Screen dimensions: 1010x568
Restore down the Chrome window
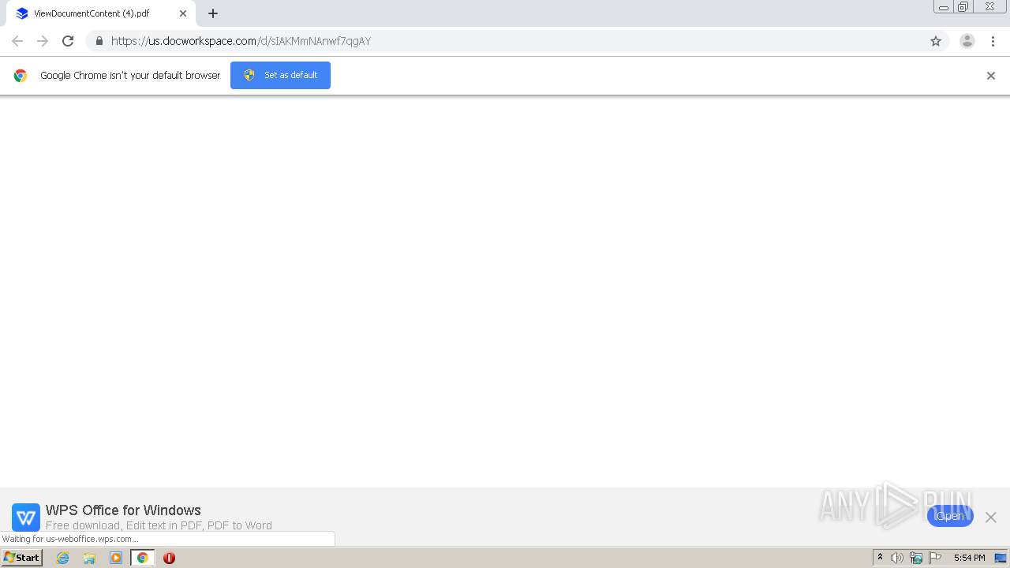pyautogui.click(x=963, y=7)
